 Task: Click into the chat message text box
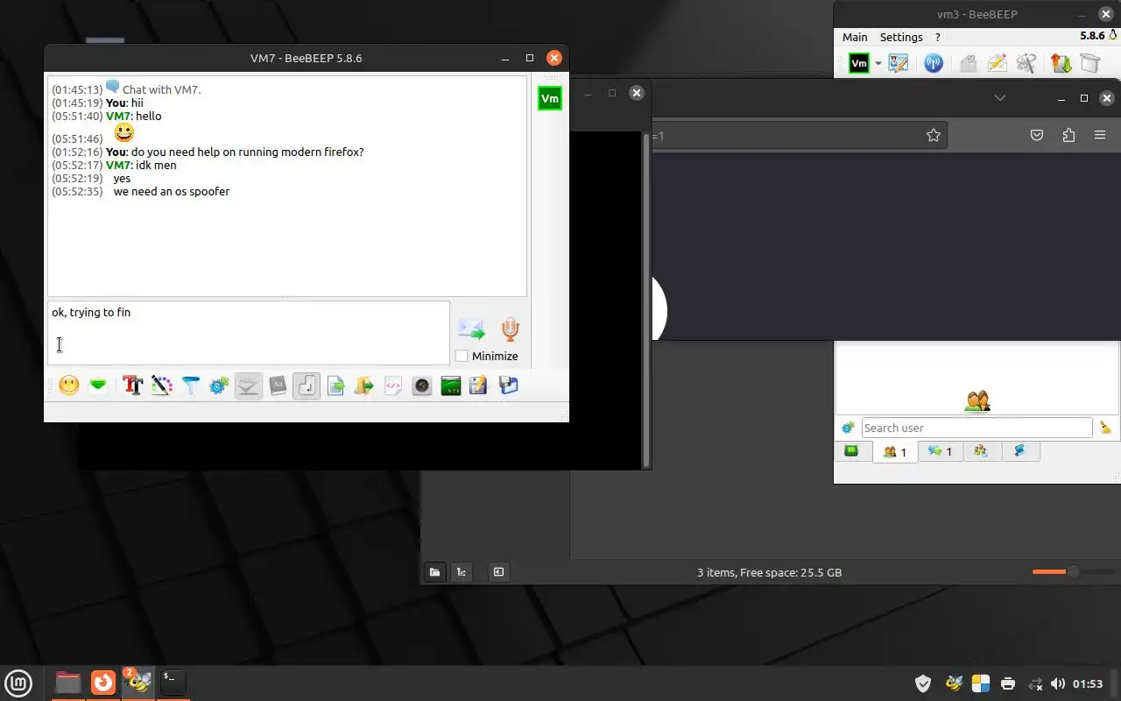click(x=249, y=333)
